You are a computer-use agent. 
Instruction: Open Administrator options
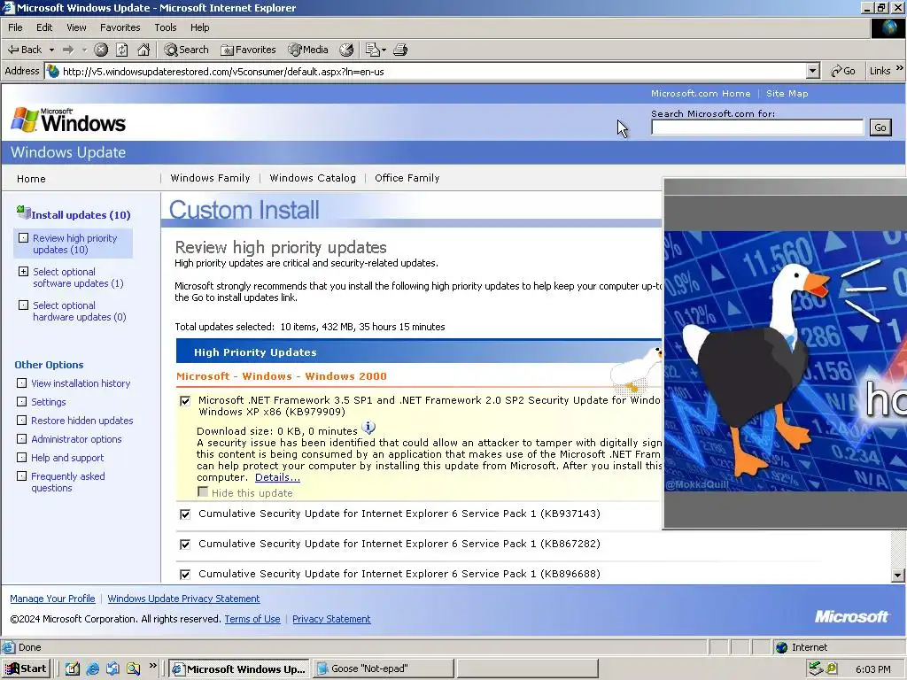[x=76, y=439]
